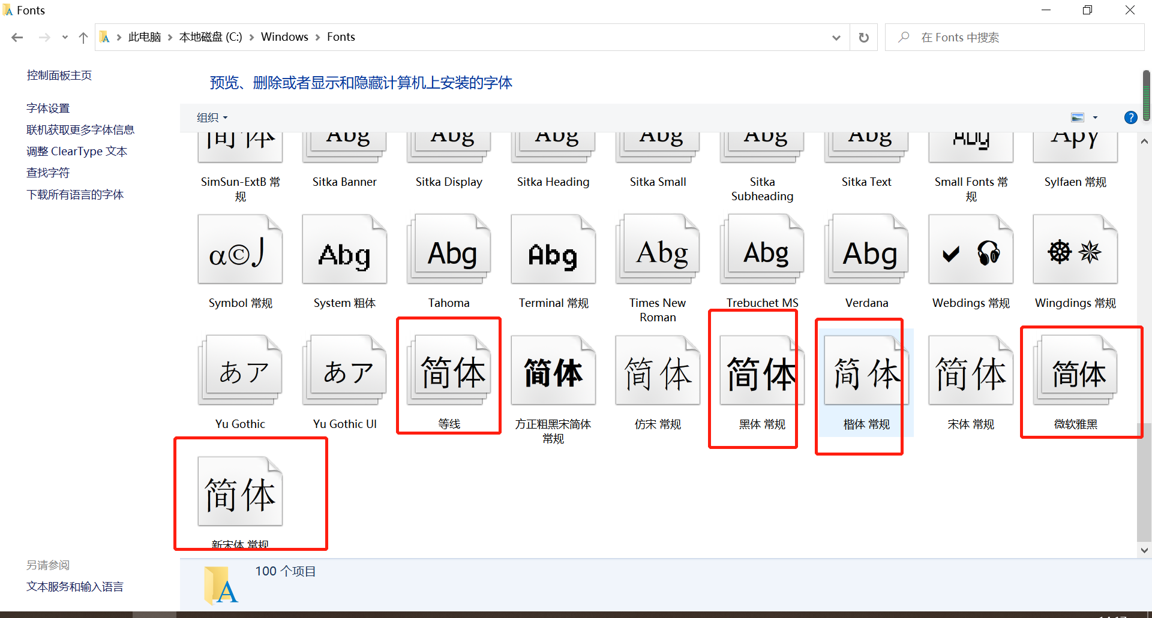Image resolution: width=1152 pixels, height=618 pixels.
Task: Go up to the Windows folder
Action: (83, 38)
